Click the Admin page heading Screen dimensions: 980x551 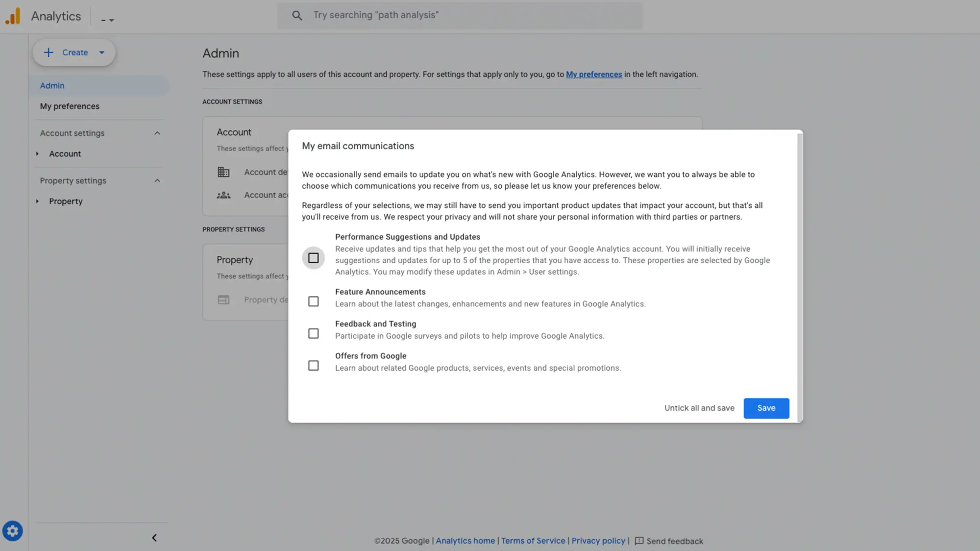point(221,53)
